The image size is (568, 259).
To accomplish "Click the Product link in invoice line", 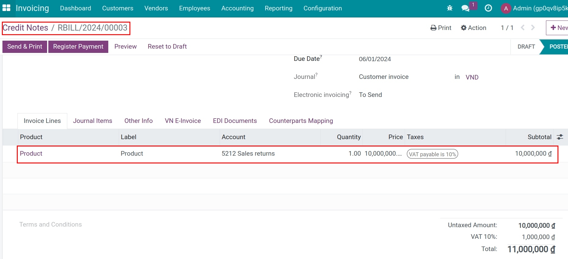I will (x=31, y=154).
